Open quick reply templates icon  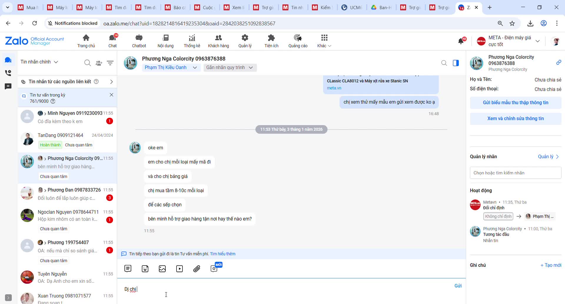coord(128,269)
